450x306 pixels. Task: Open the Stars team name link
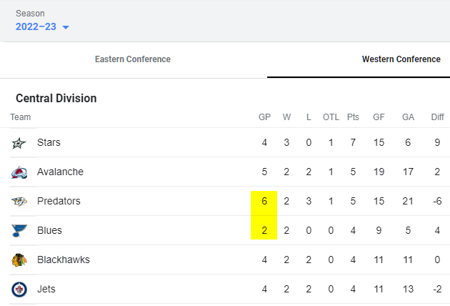pyautogui.click(x=49, y=142)
